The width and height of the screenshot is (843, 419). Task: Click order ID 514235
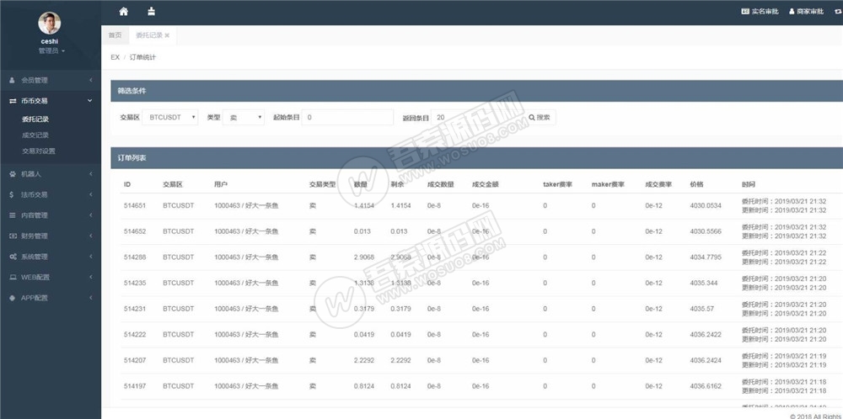134,283
